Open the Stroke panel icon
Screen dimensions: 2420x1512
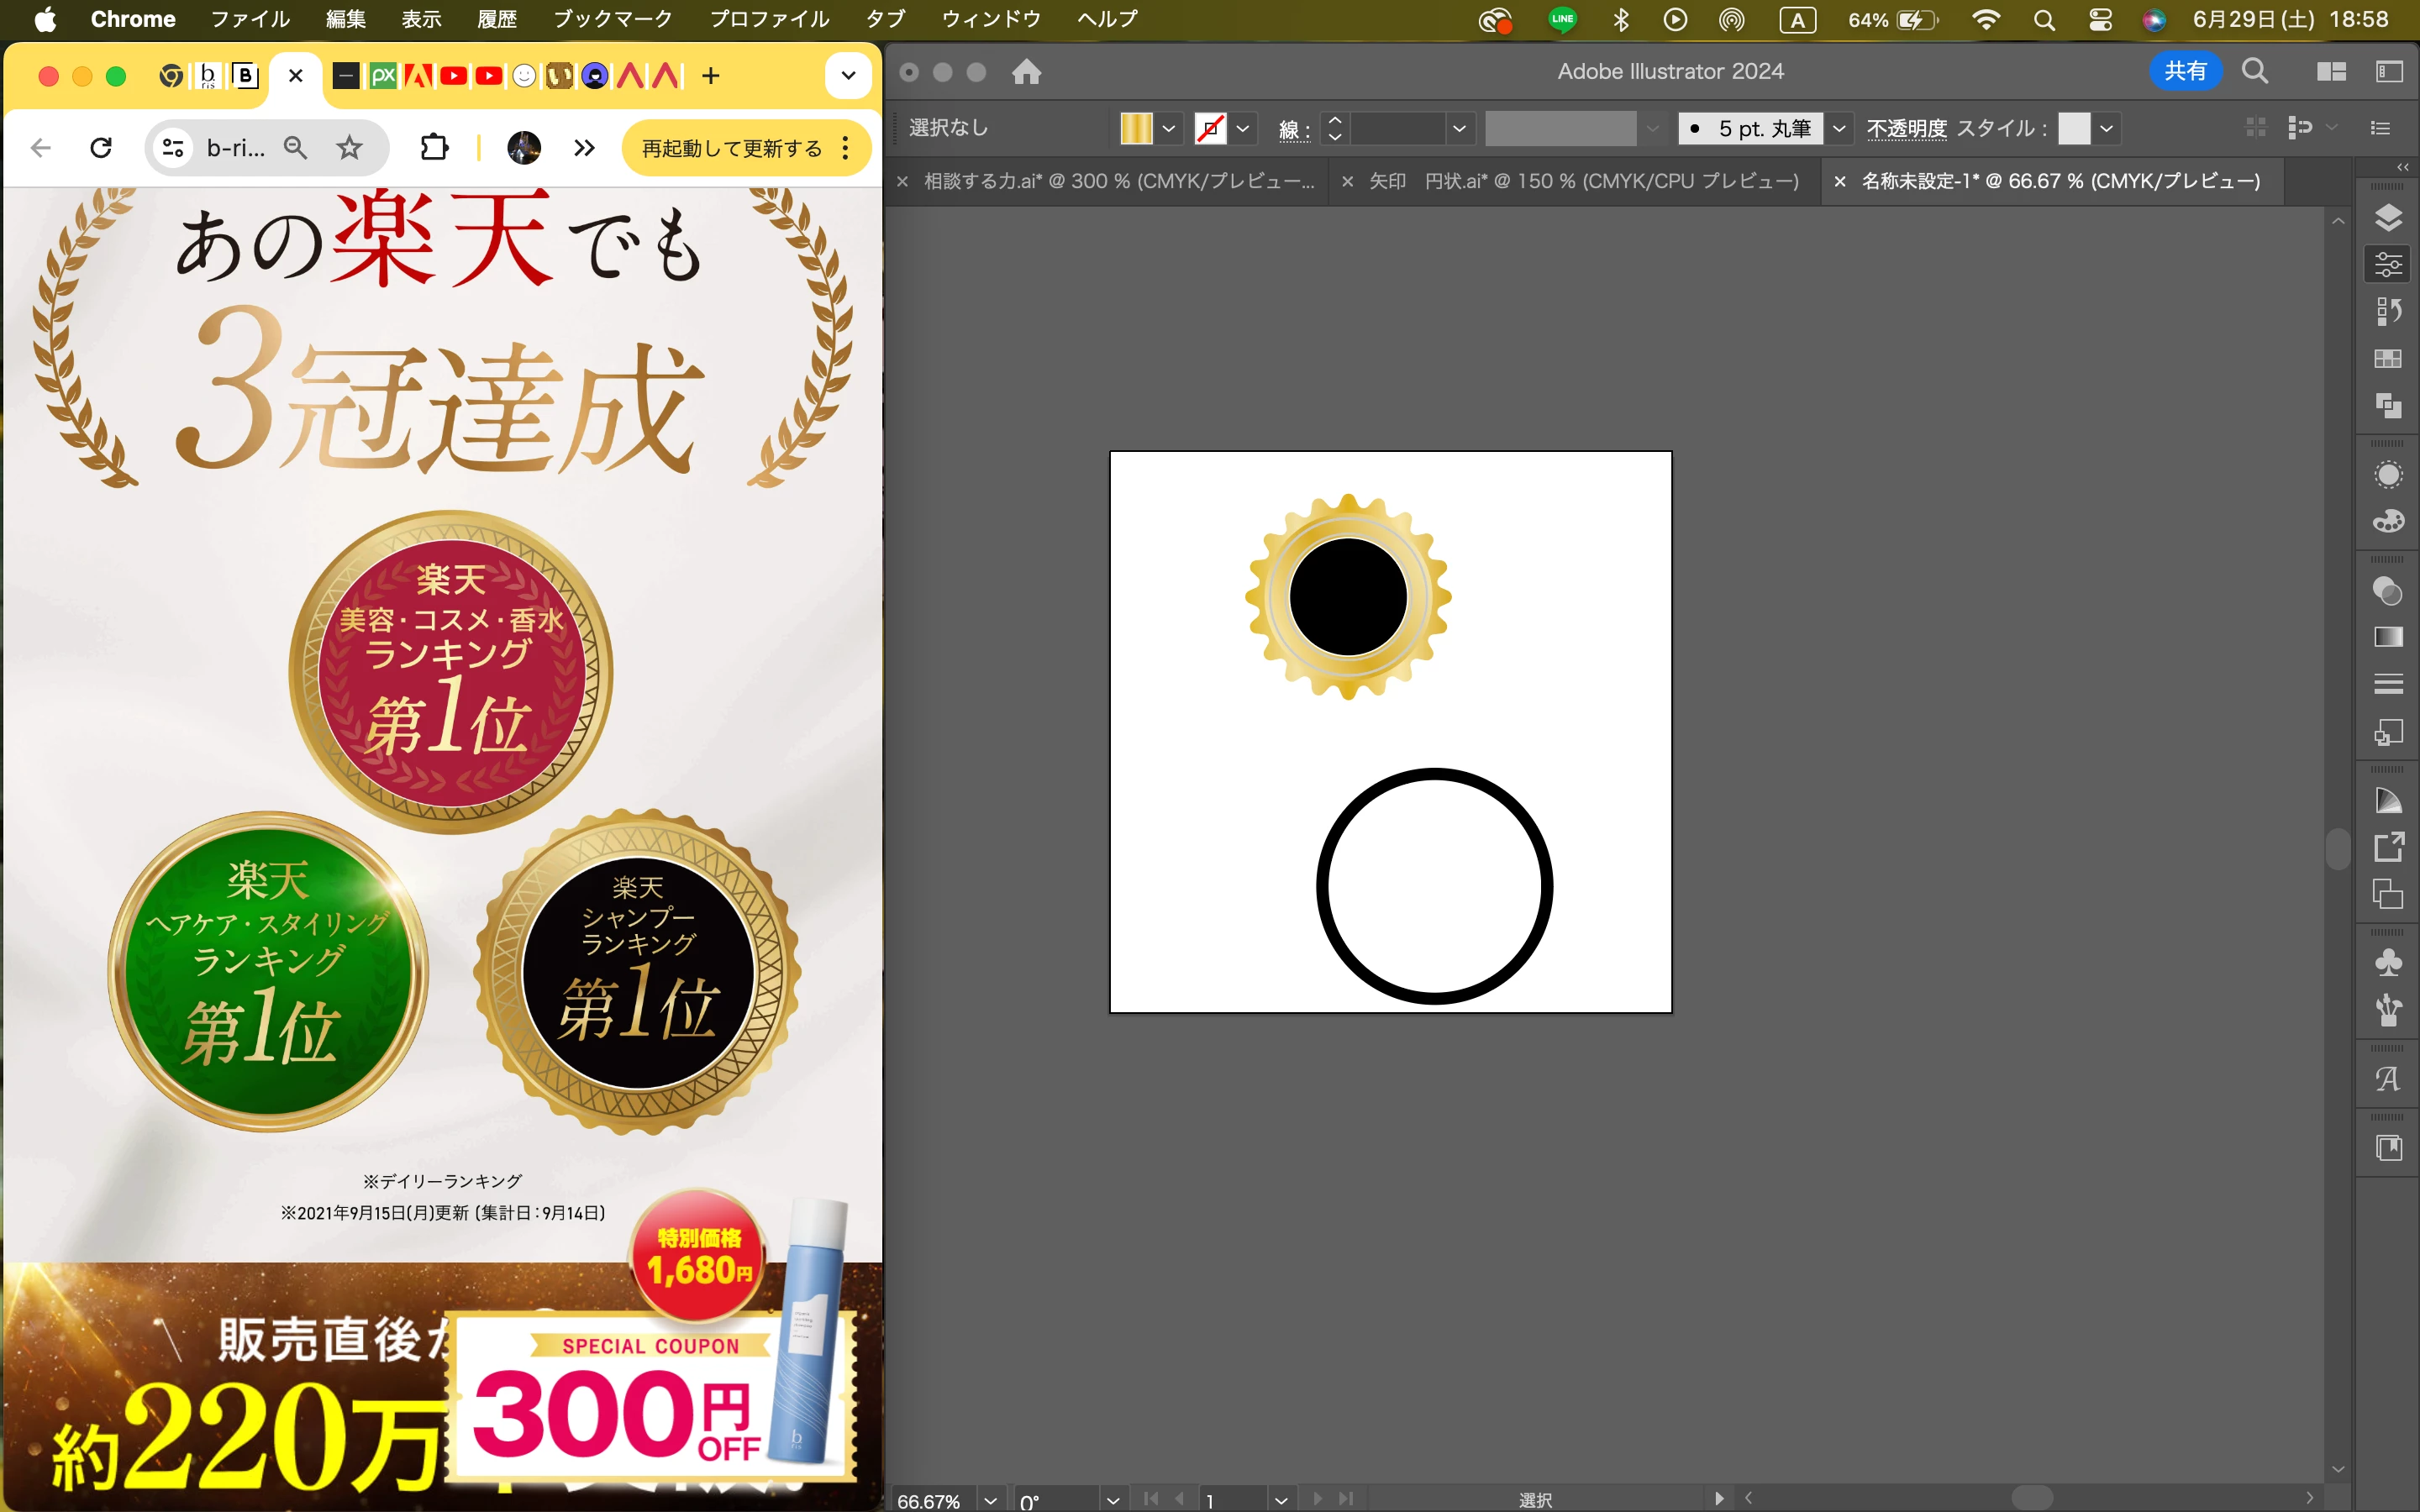pyautogui.click(x=2388, y=684)
